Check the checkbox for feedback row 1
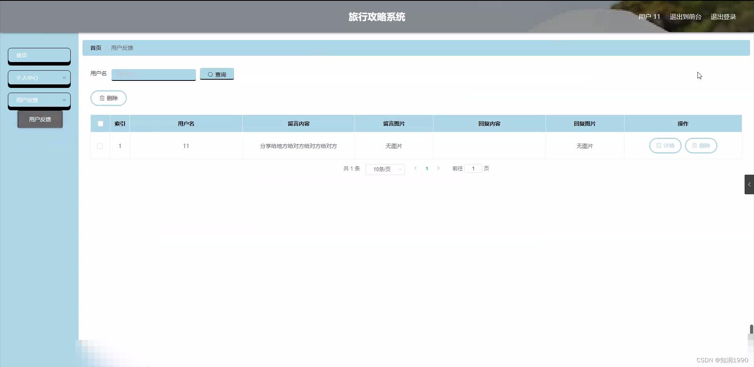The image size is (754, 367). click(100, 146)
